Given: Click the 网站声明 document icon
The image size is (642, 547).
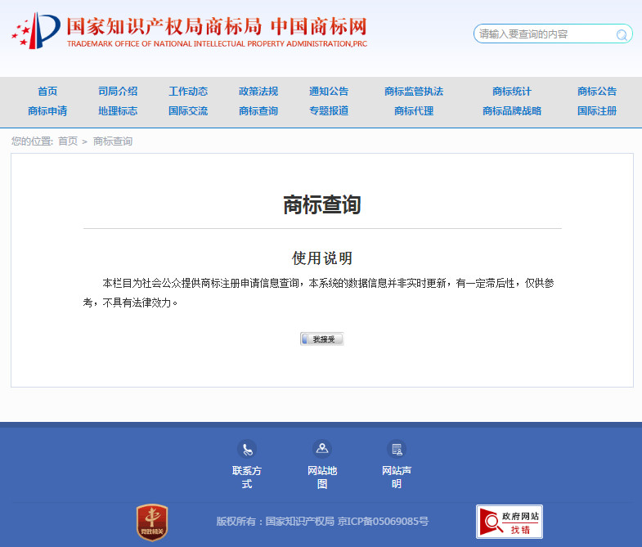Looking at the screenshot, I should (x=397, y=449).
